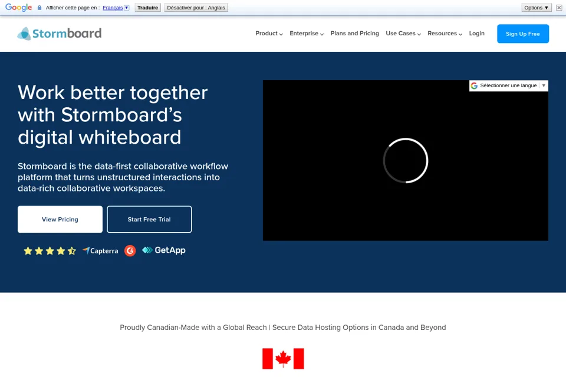Click the Login link
This screenshot has width=566, height=377.
point(476,33)
